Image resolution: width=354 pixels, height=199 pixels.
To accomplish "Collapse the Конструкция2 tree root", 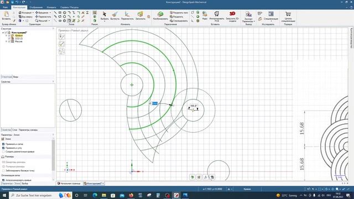I will pos(3,33).
